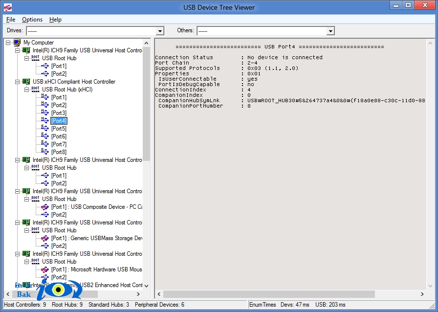The width and height of the screenshot is (438, 312).
Task: Click the tree panel vertical scrollbar thumb
Action: coord(146,104)
